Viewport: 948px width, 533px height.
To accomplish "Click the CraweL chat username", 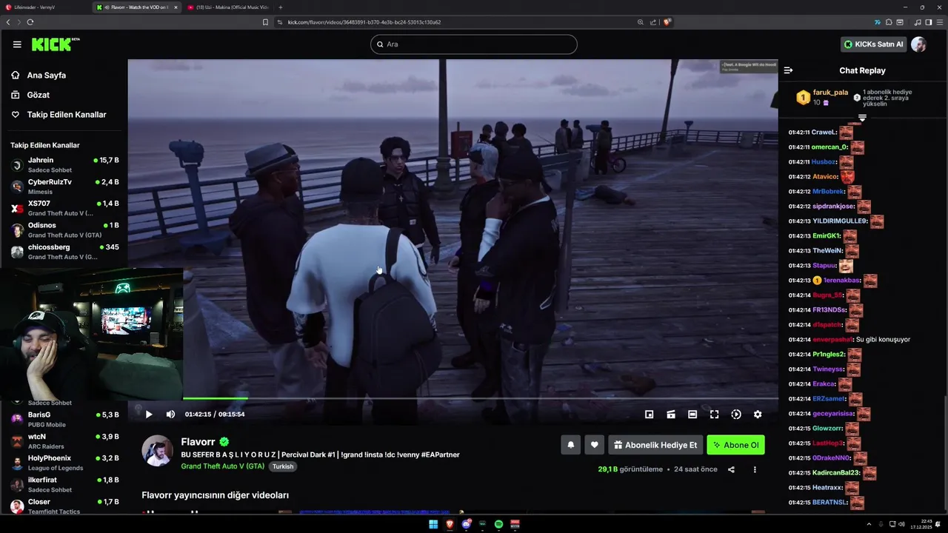I will pyautogui.click(x=824, y=133).
